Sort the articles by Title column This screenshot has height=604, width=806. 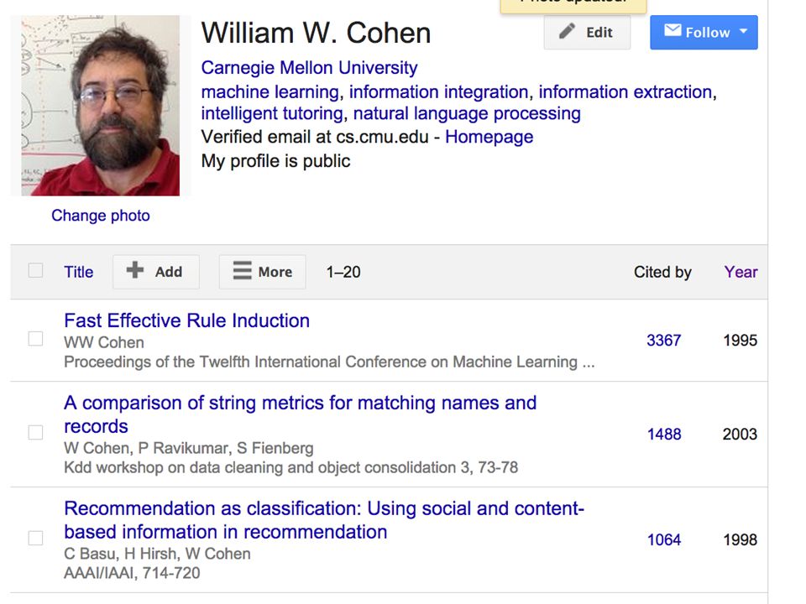click(79, 272)
